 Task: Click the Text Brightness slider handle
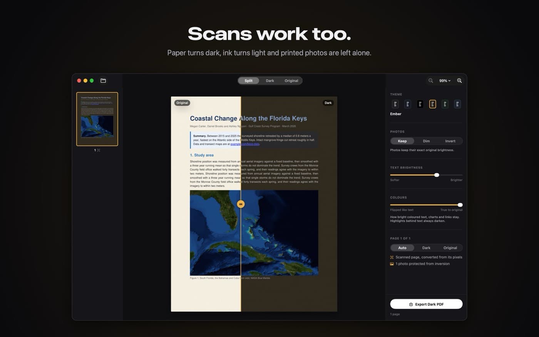pyautogui.click(x=437, y=175)
